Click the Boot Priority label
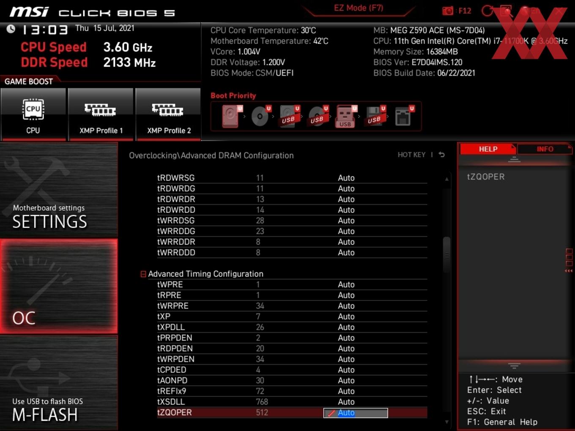Image resolution: width=575 pixels, height=431 pixels. (x=233, y=95)
